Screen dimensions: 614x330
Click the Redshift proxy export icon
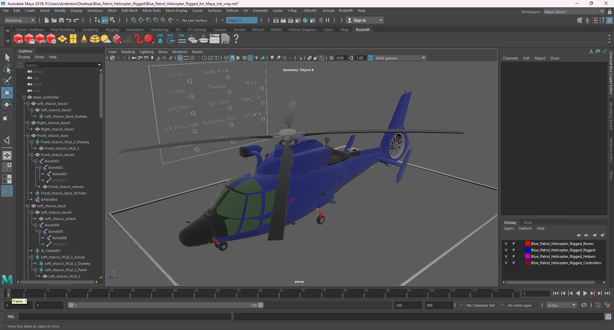tap(171, 39)
